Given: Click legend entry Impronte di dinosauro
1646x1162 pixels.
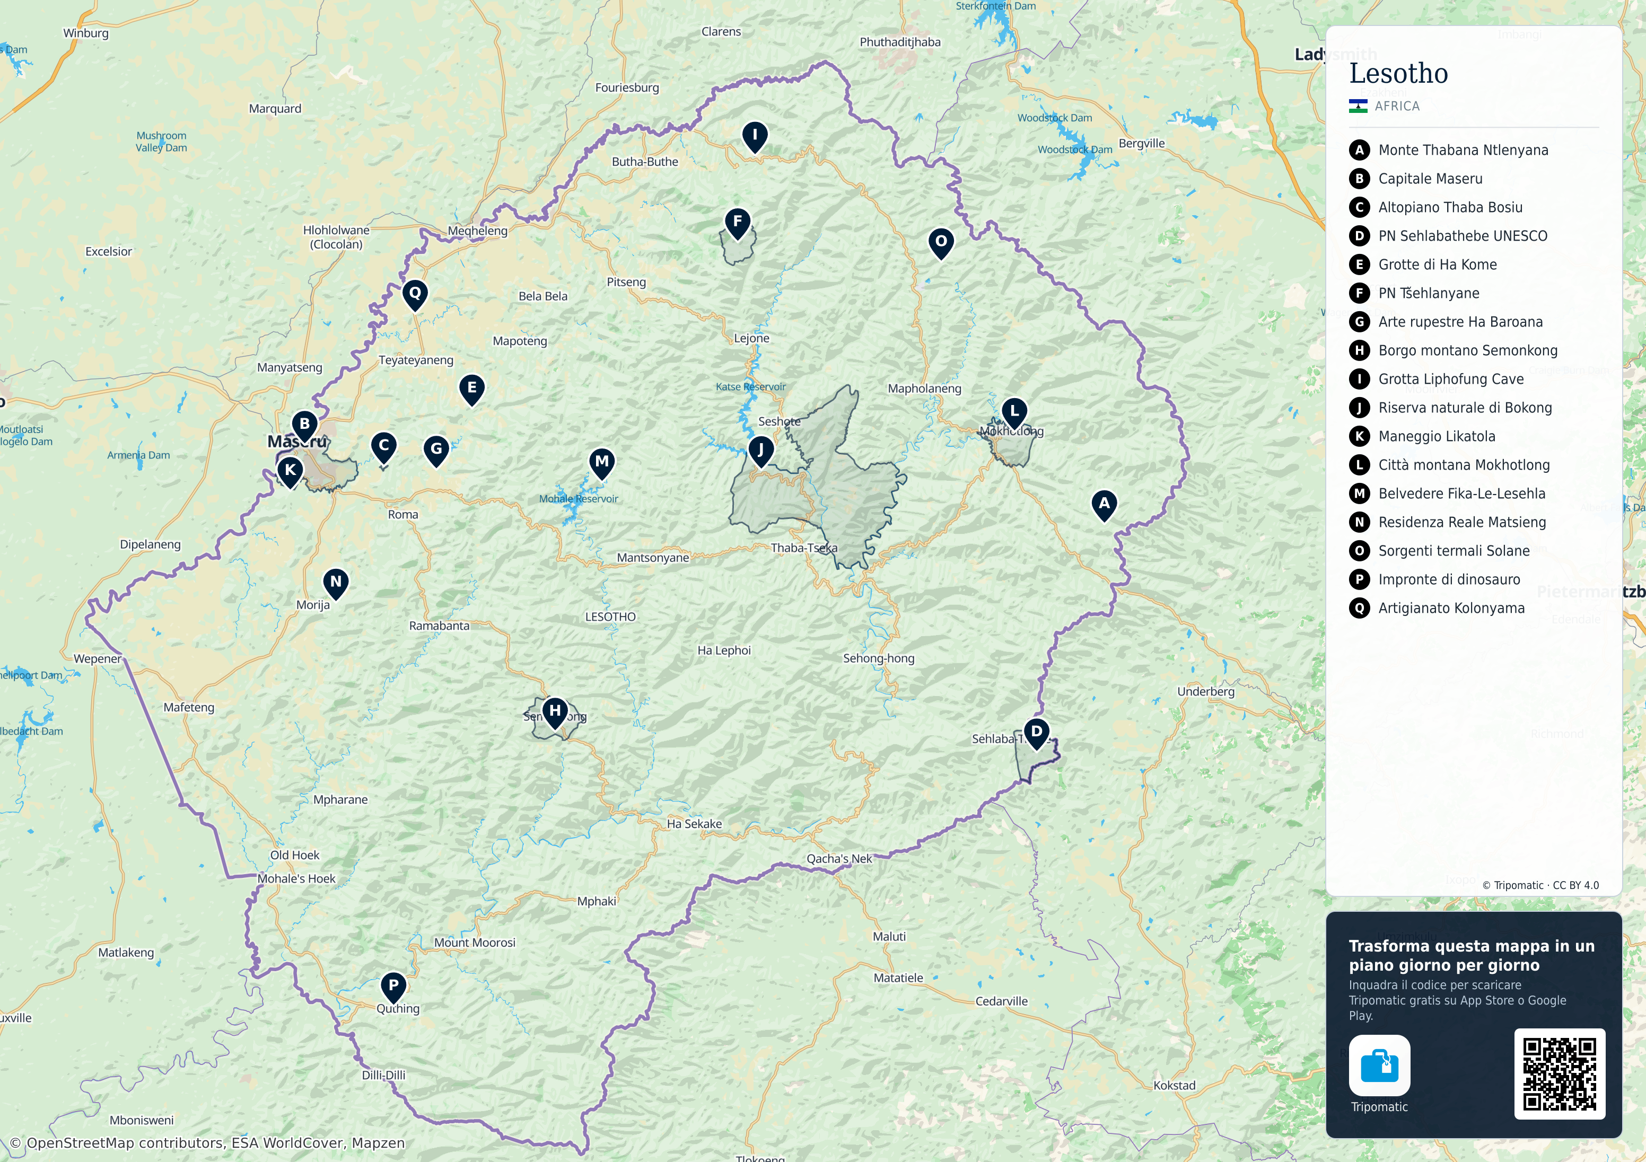Looking at the screenshot, I should pyautogui.click(x=1434, y=580).
